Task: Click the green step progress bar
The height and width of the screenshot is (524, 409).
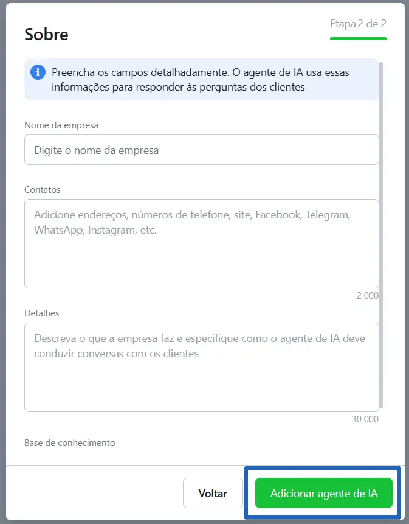Action: pyautogui.click(x=358, y=39)
